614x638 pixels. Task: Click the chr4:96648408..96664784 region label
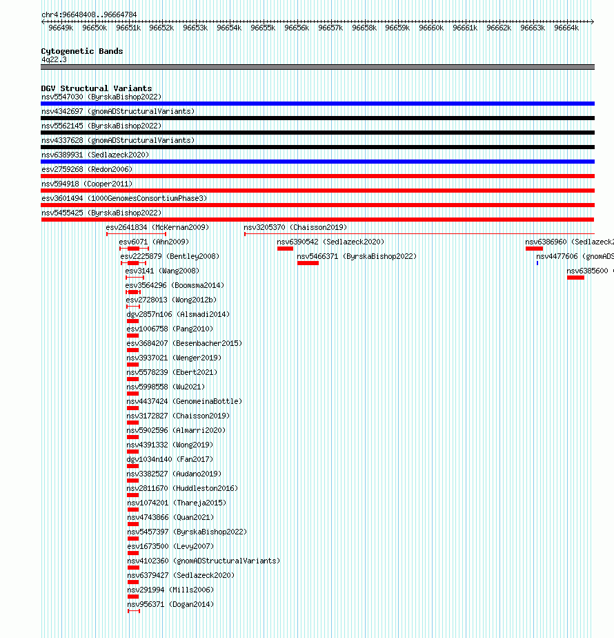(89, 14)
